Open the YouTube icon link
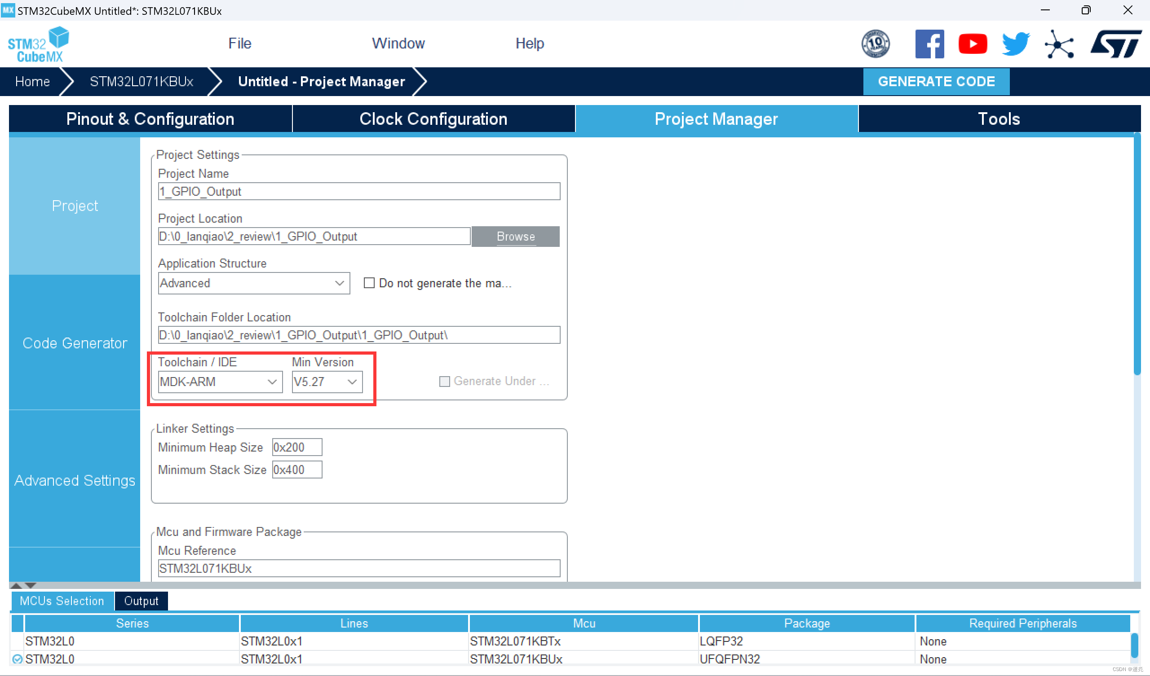Image resolution: width=1150 pixels, height=676 pixels. click(x=973, y=44)
